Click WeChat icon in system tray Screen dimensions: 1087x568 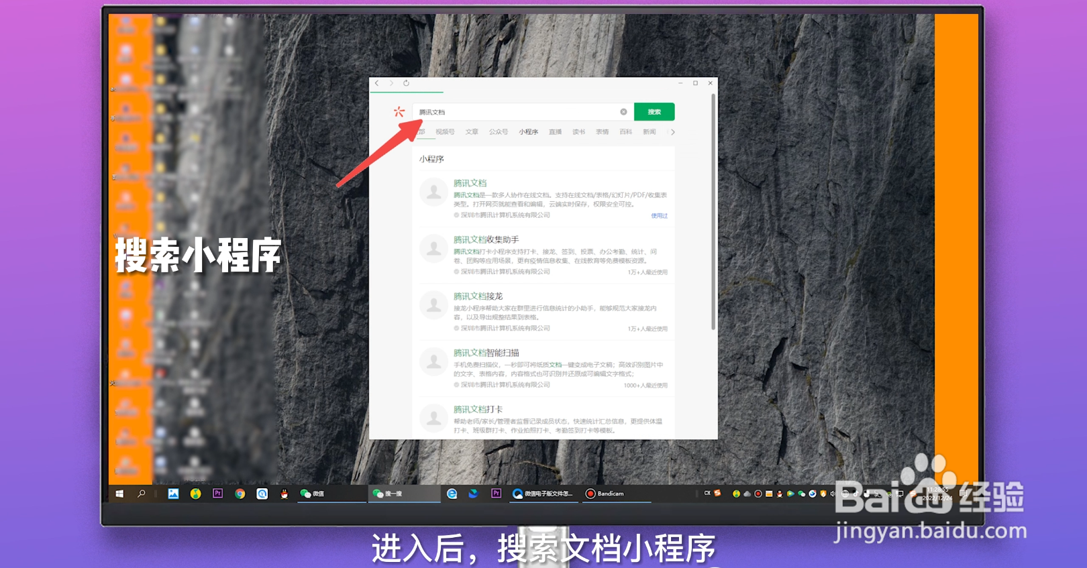pyautogui.click(x=801, y=494)
